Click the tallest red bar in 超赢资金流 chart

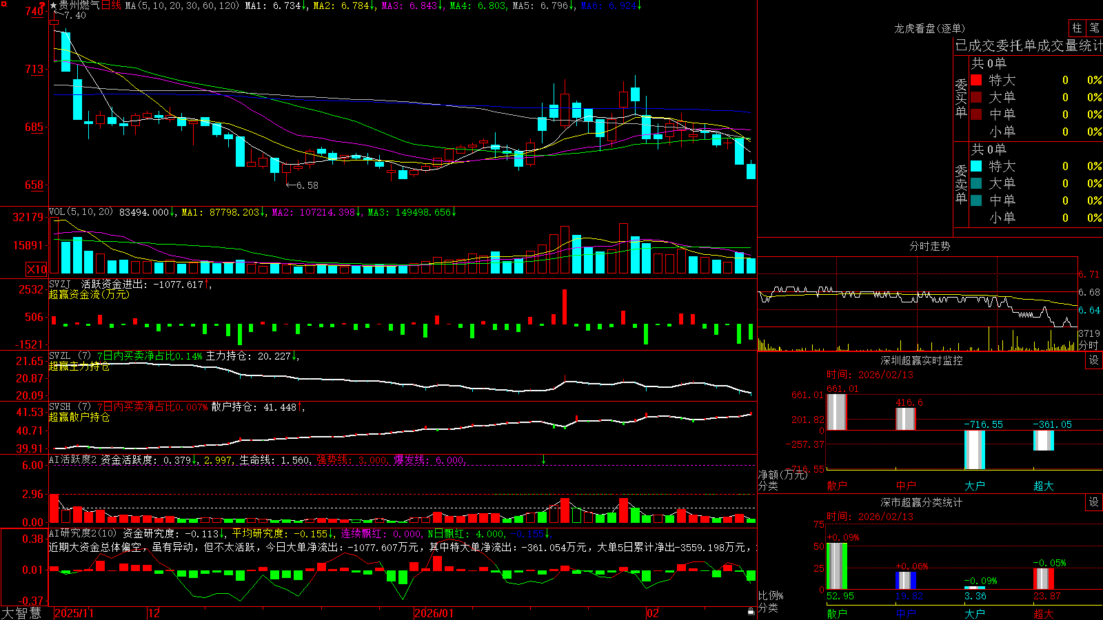pyautogui.click(x=565, y=307)
